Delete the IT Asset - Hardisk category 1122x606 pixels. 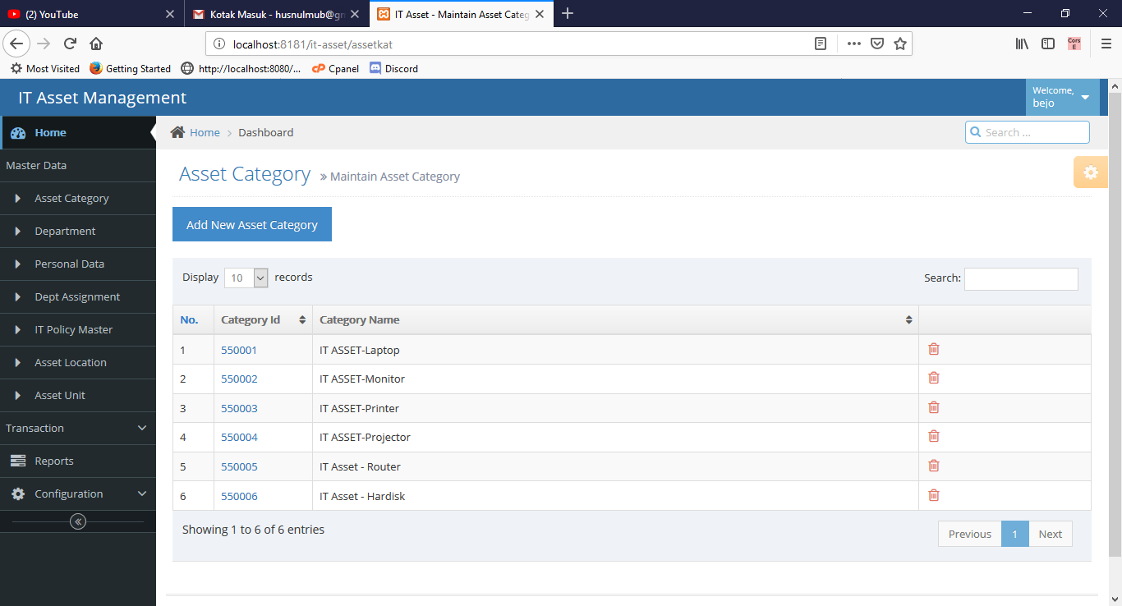click(933, 494)
